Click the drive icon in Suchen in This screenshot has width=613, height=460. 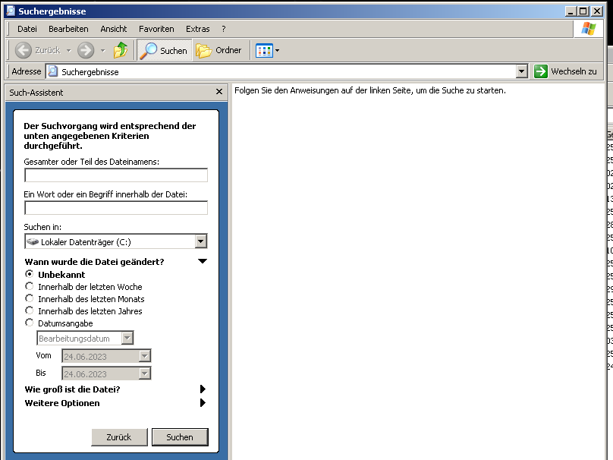pyautogui.click(x=33, y=241)
